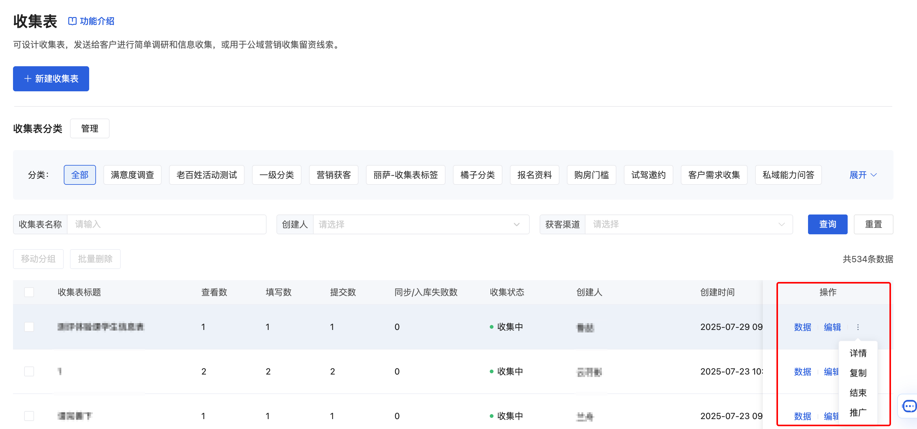917x429 pixels.
Task: Select the 私域能力问答 category
Action: coord(788,175)
